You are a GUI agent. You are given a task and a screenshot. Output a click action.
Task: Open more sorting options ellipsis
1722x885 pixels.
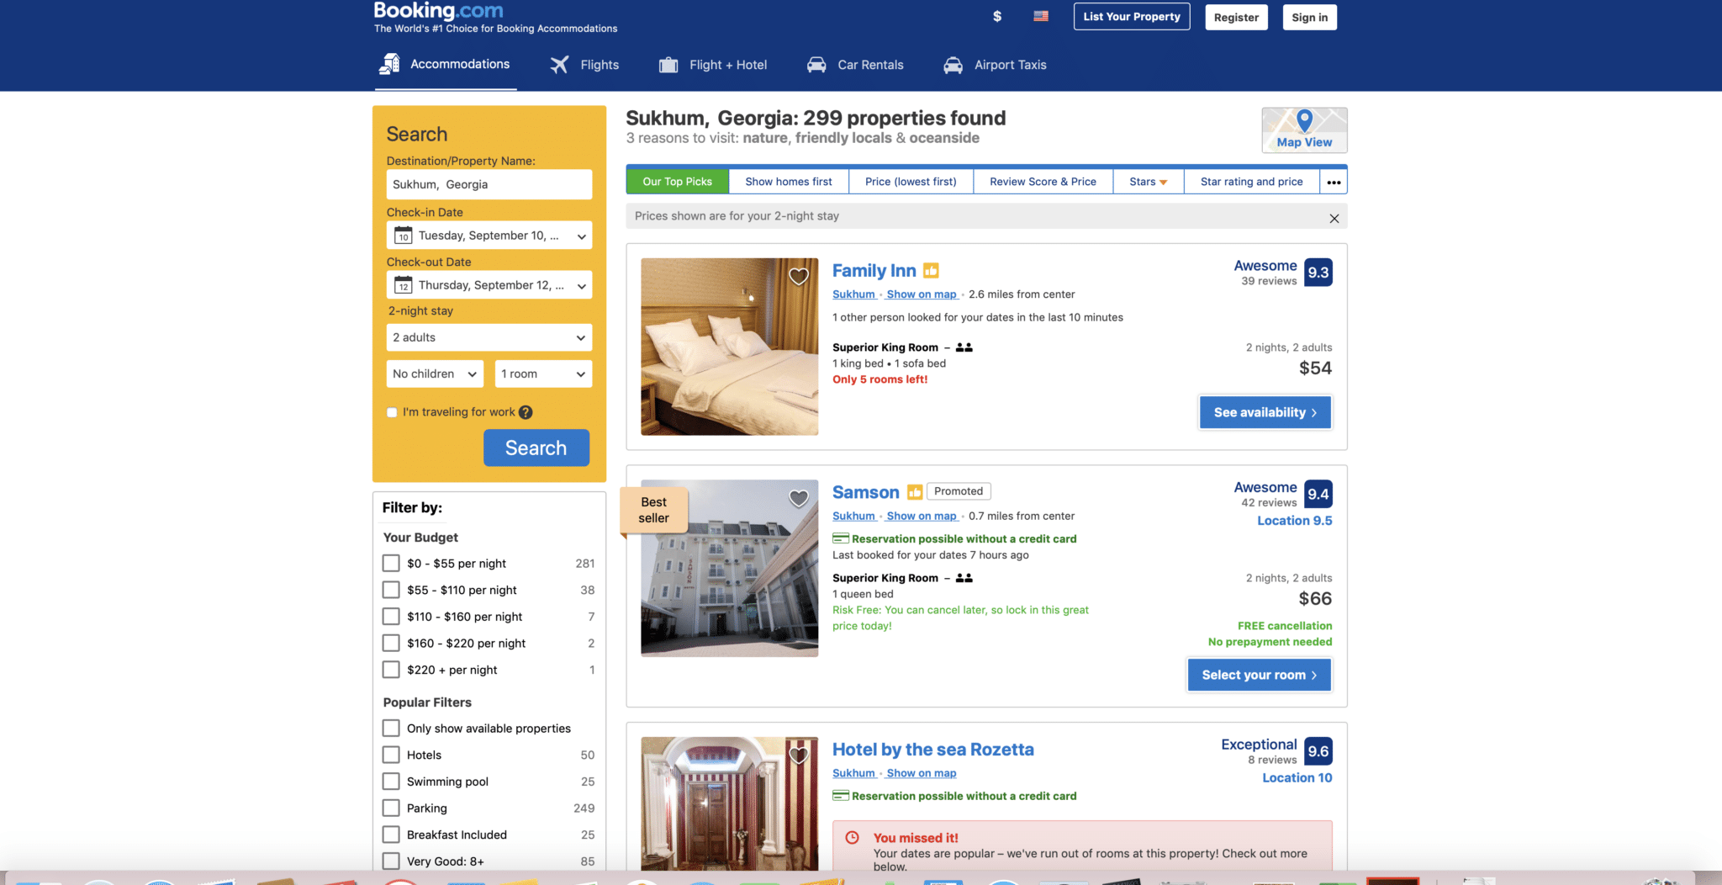[1334, 182]
